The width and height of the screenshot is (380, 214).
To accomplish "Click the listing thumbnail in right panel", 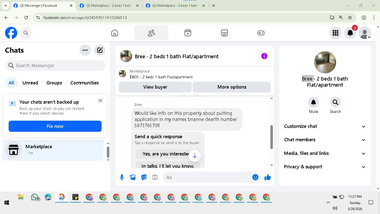I will click(x=325, y=62).
